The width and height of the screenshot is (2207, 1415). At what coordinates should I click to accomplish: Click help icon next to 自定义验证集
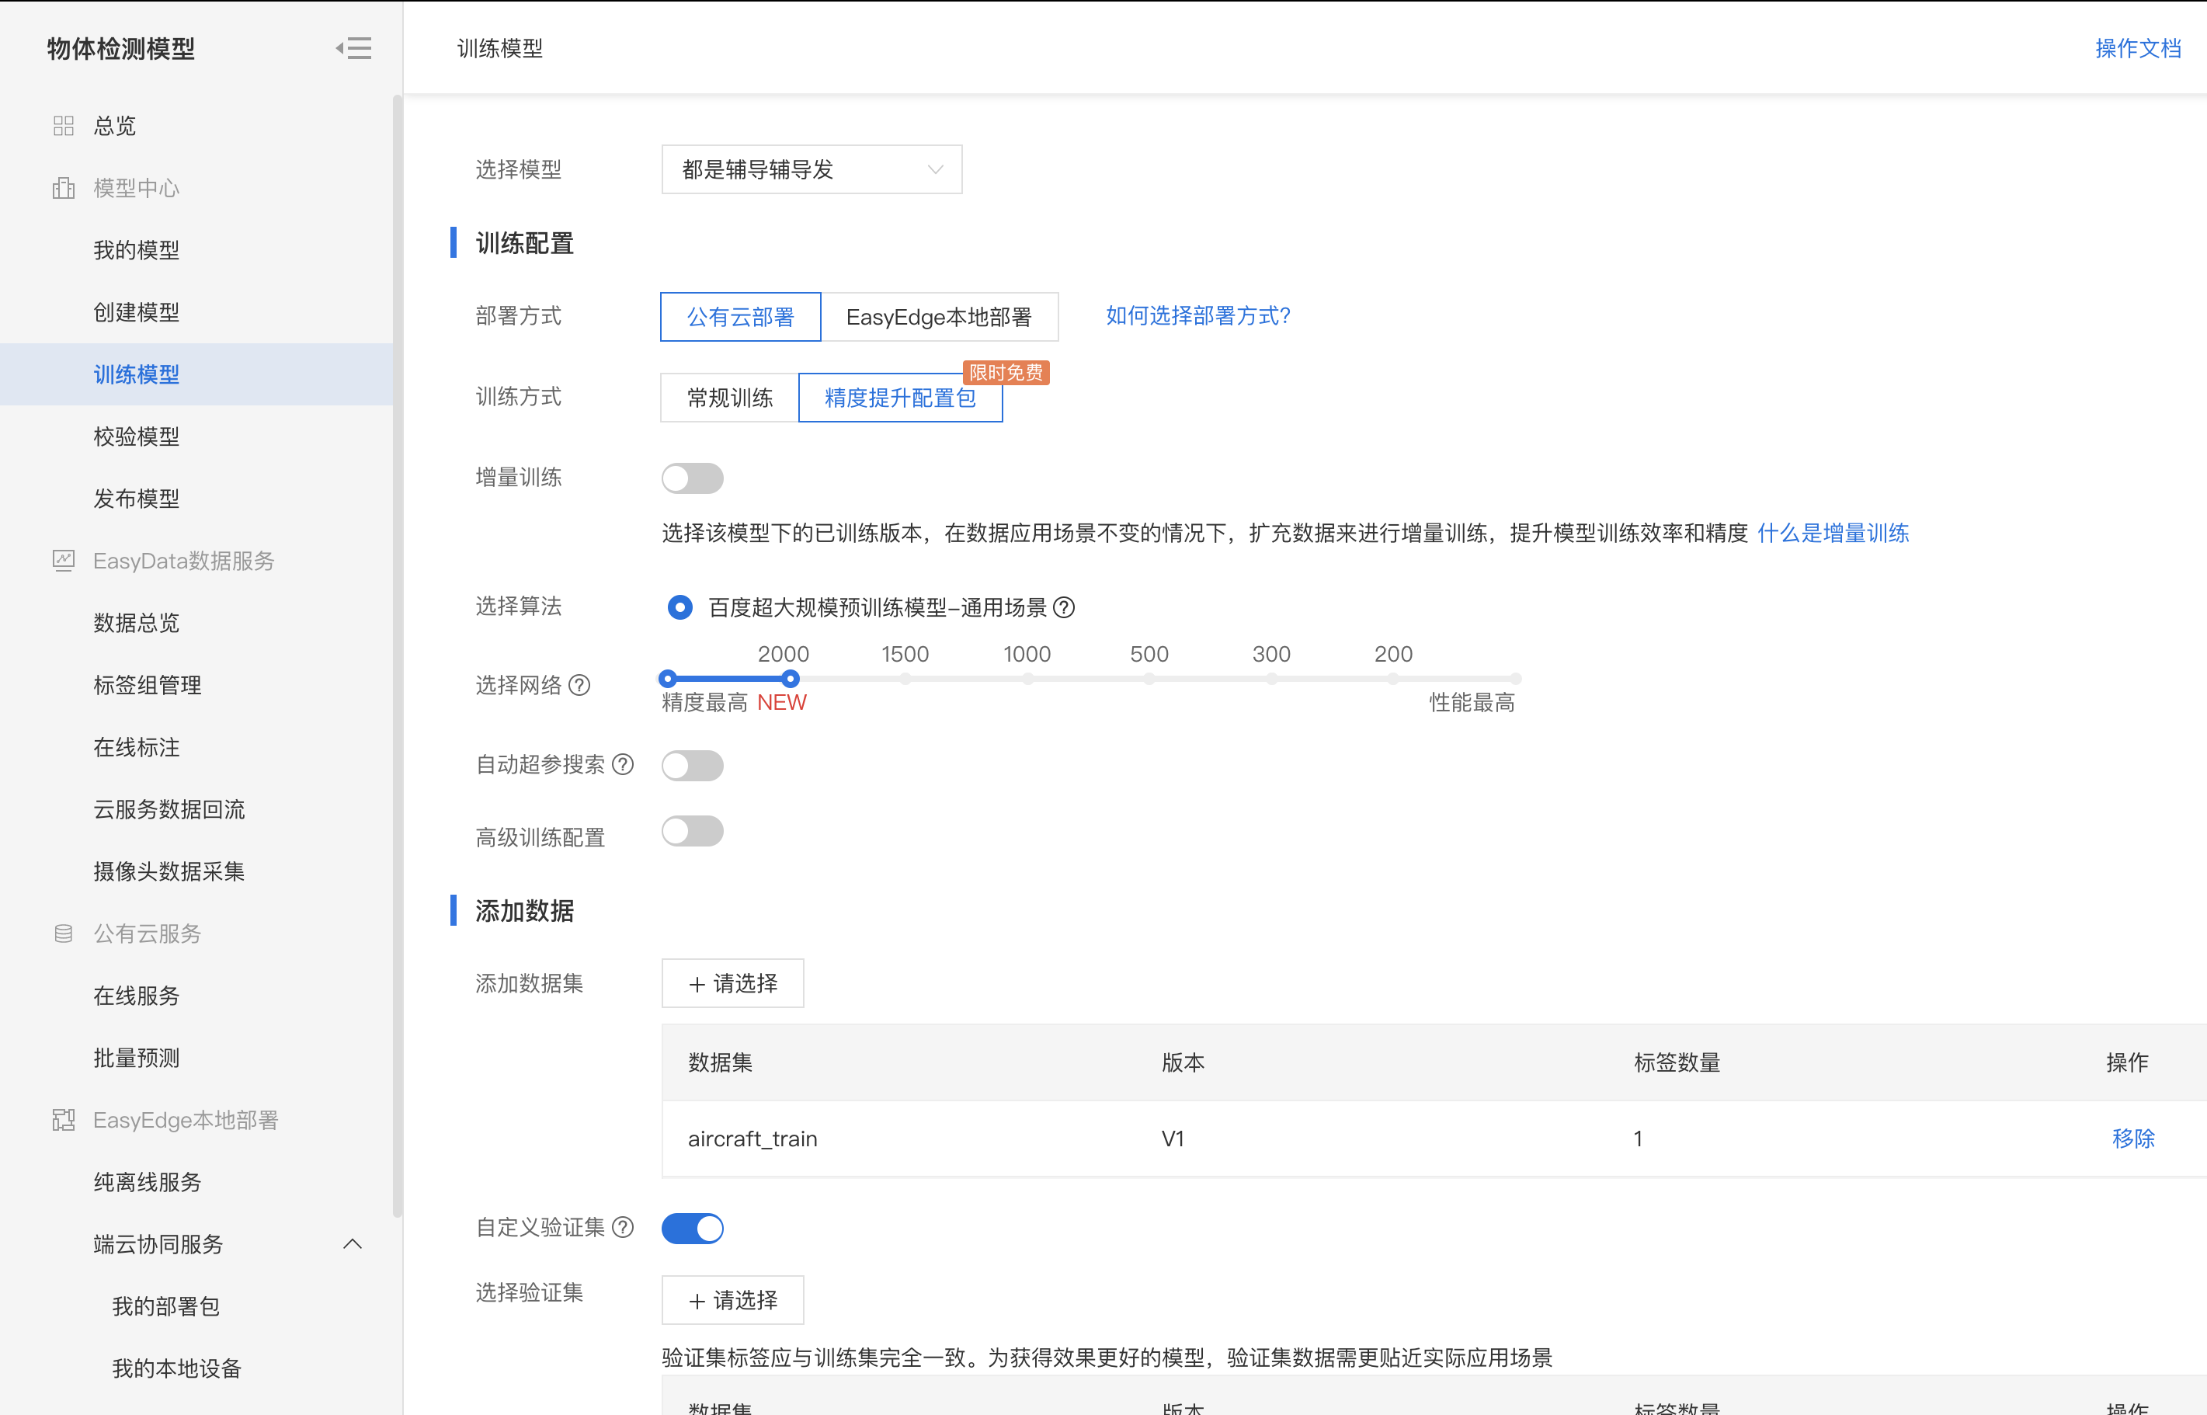coord(623,1228)
